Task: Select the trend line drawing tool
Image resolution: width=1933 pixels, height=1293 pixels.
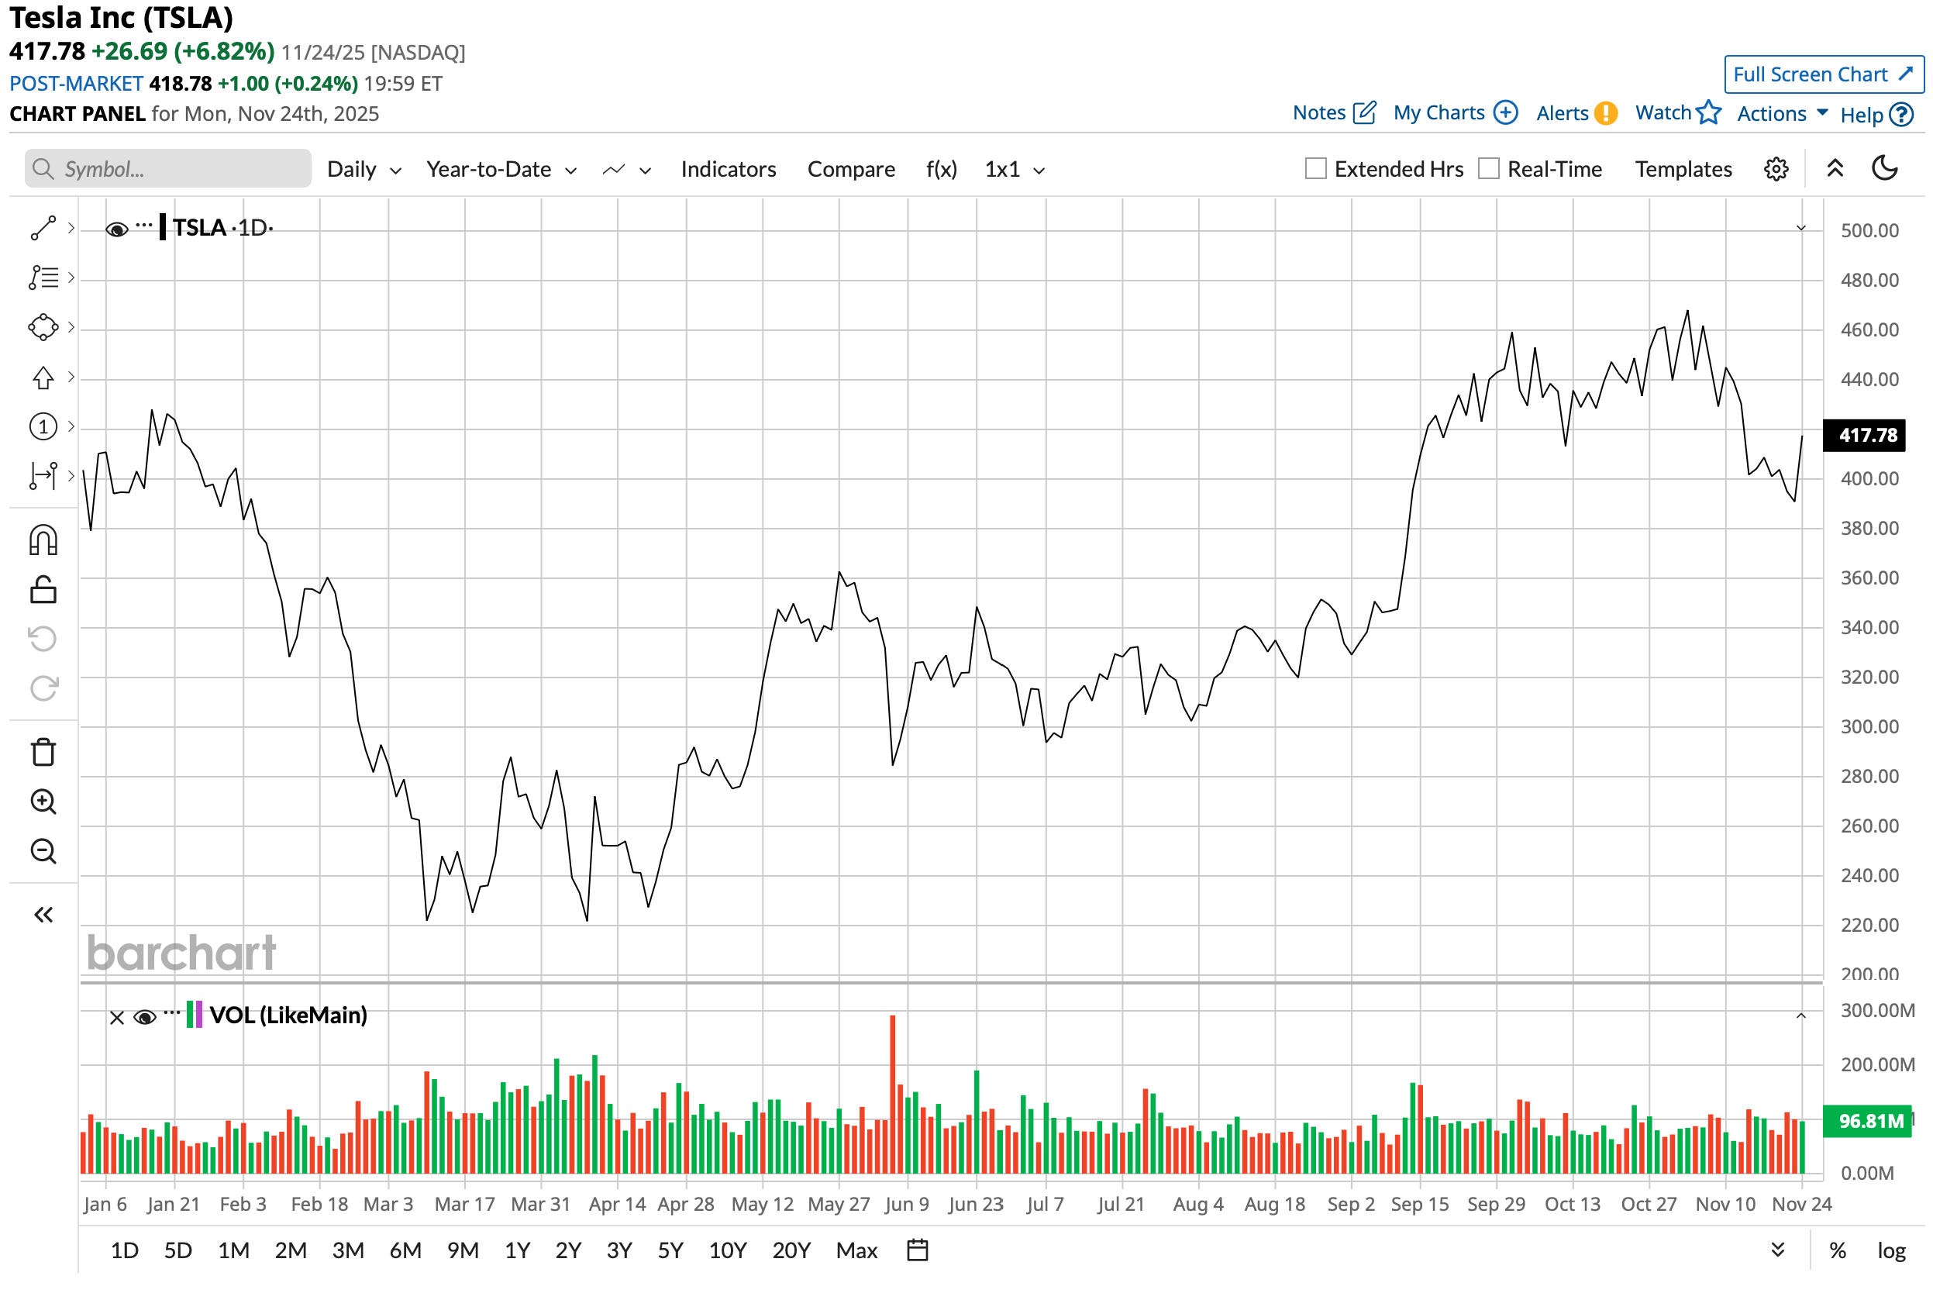Action: pos(43,229)
